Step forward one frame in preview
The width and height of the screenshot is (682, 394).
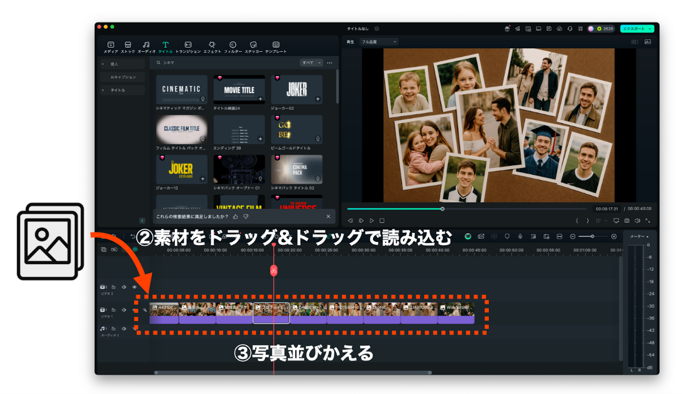click(x=361, y=220)
